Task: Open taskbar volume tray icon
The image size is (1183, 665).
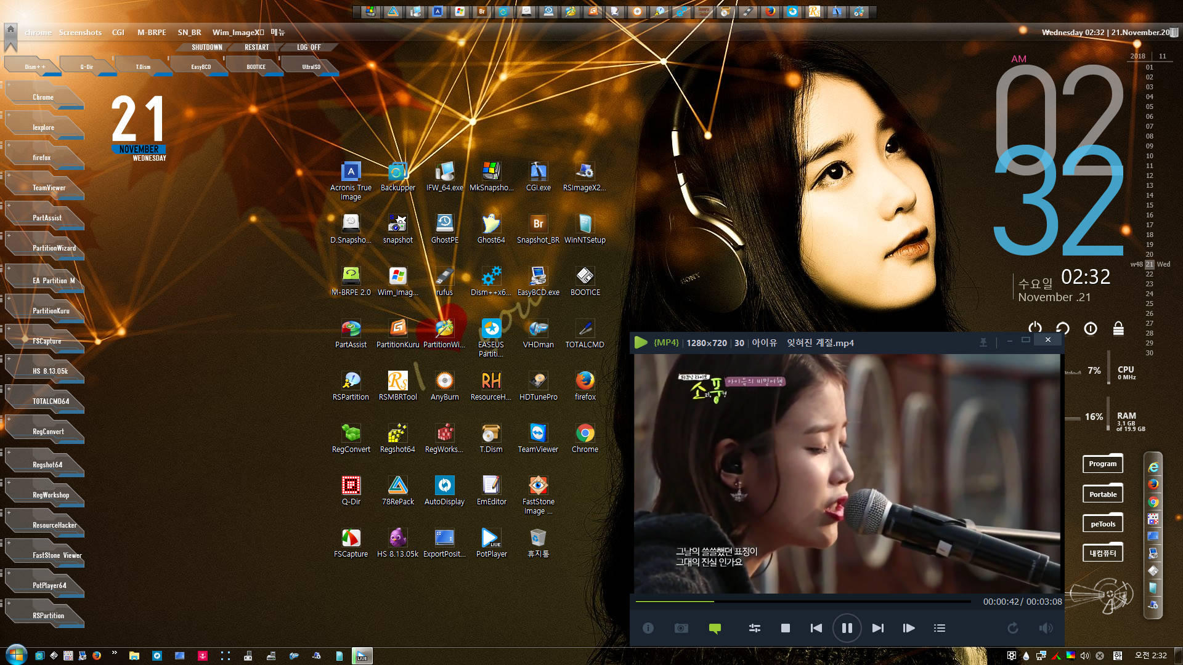Action: tap(1084, 656)
